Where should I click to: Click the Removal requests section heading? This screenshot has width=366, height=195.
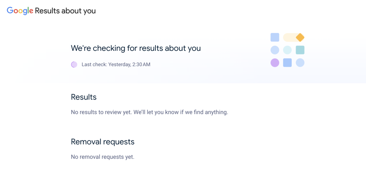click(x=103, y=142)
